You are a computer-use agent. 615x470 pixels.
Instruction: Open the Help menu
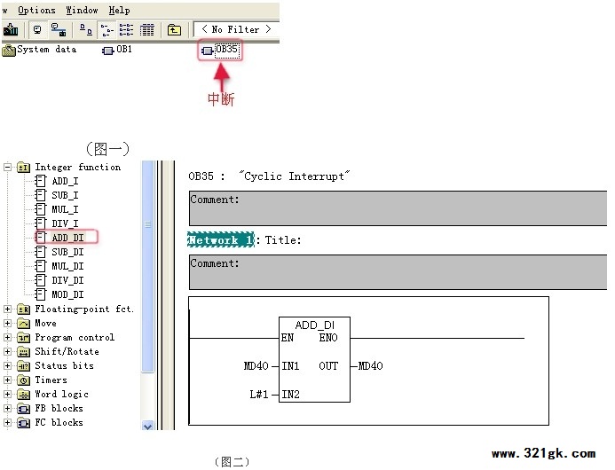119,10
